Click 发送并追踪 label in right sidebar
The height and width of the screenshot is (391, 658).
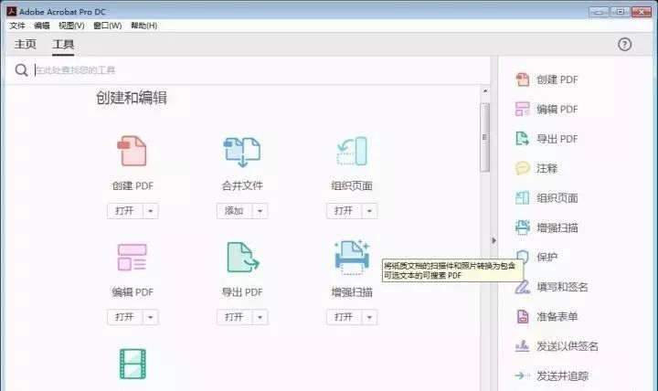click(x=562, y=375)
